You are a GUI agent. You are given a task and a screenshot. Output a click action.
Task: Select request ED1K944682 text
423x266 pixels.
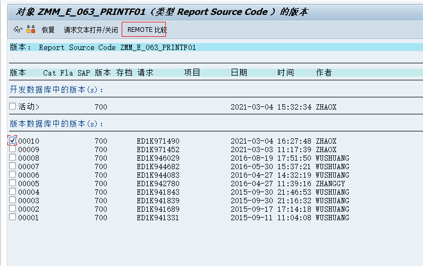[158, 167]
